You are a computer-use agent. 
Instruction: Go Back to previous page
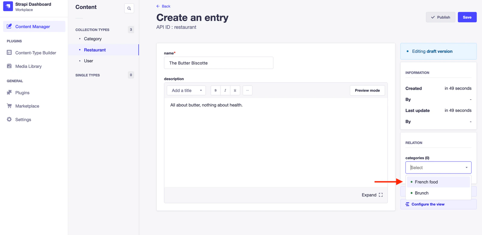[x=163, y=6]
